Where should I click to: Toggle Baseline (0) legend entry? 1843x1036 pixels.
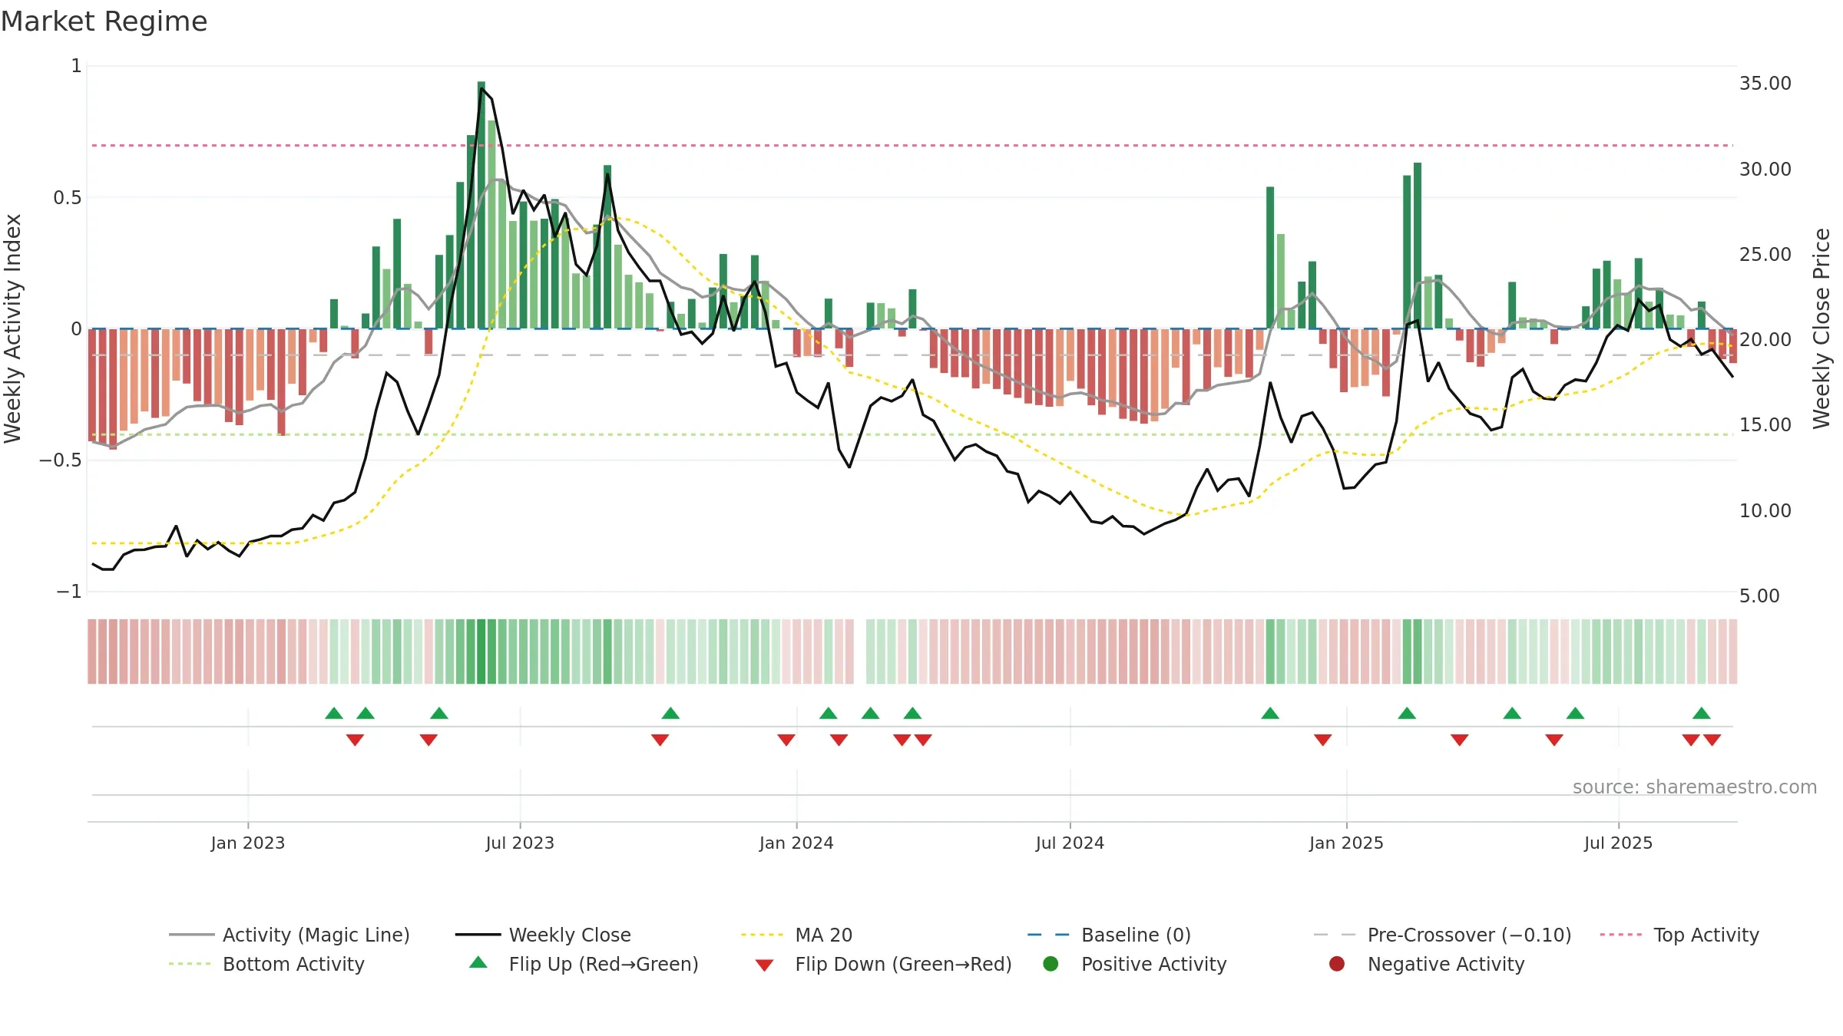[1109, 935]
